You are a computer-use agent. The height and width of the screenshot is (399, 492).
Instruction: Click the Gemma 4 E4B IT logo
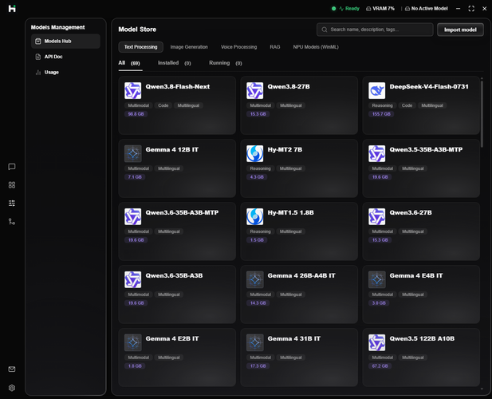pyautogui.click(x=377, y=280)
